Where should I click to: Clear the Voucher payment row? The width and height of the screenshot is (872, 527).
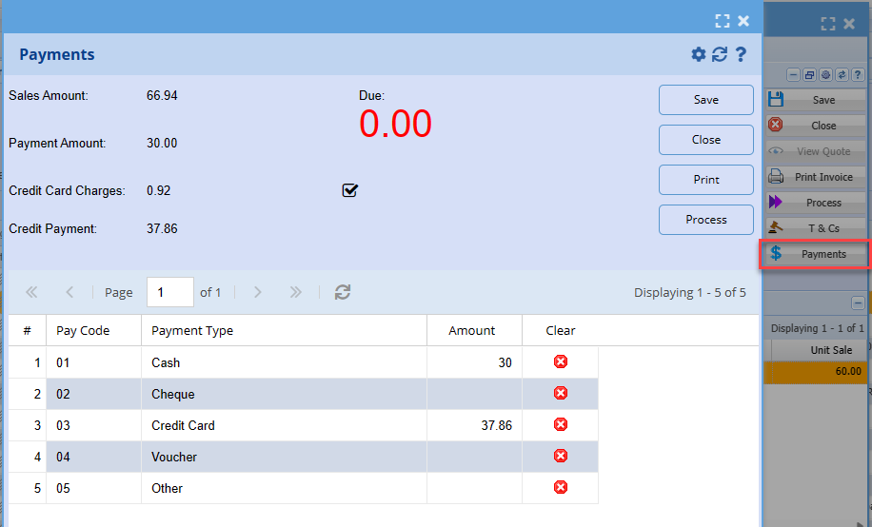(x=561, y=457)
